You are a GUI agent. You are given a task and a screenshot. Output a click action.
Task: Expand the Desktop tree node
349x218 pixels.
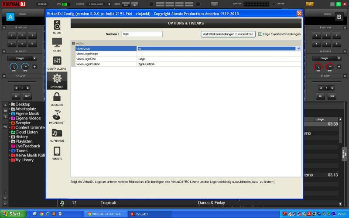pyautogui.click(x=10, y=104)
